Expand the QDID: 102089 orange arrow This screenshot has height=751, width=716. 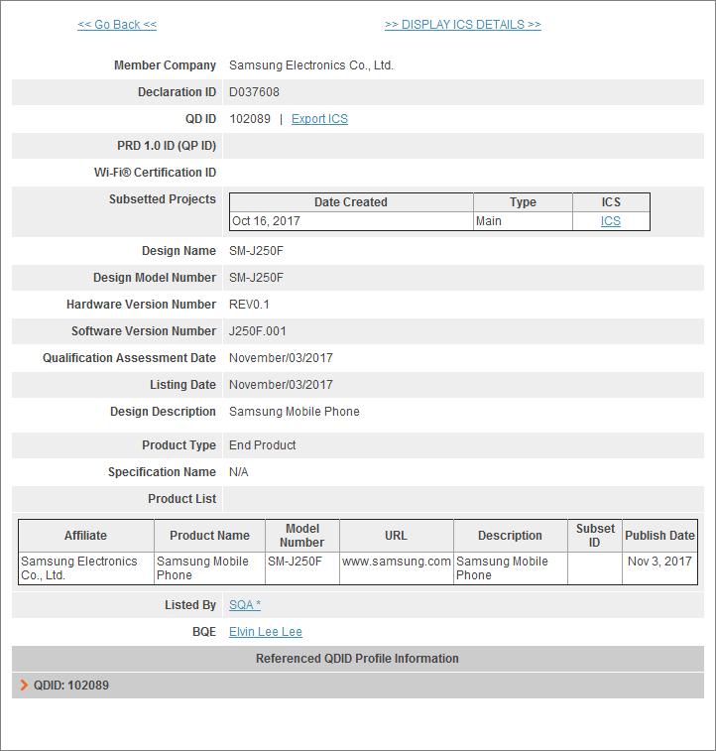pos(24,685)
